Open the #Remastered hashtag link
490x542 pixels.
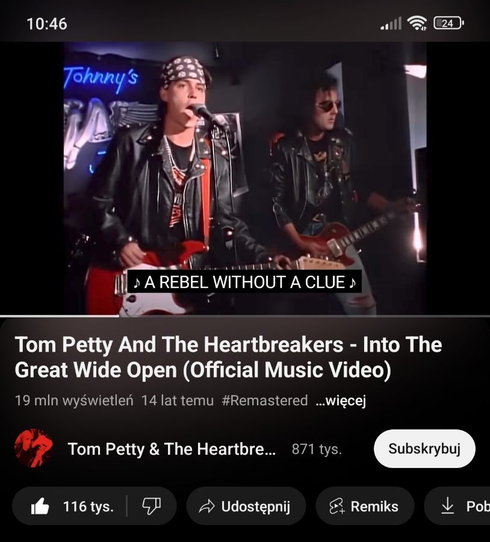click(x=265, y=400)
